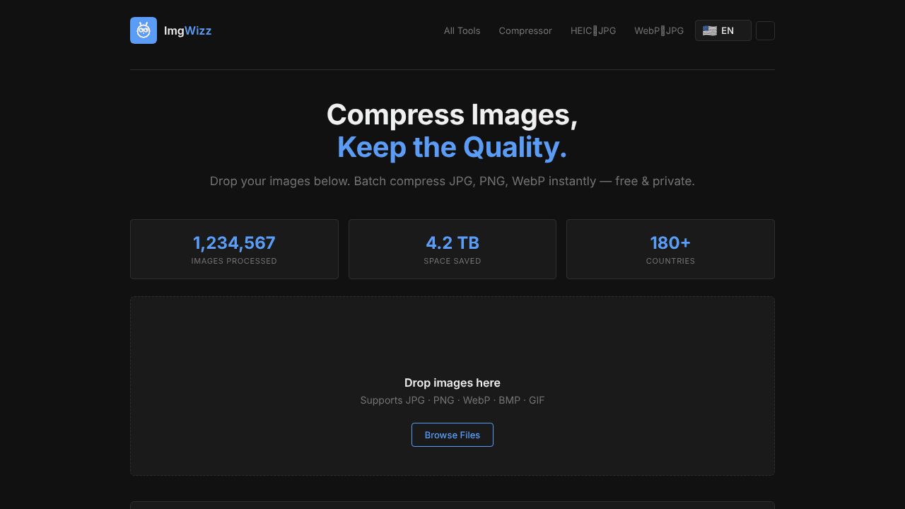Open the EN language dropdown
This screenshot has width=905, height=509.
click(x=723, y=30)
